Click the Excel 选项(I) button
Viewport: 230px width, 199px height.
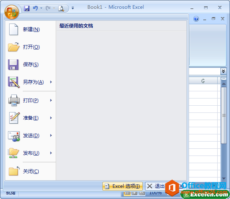tap(122, 186)
